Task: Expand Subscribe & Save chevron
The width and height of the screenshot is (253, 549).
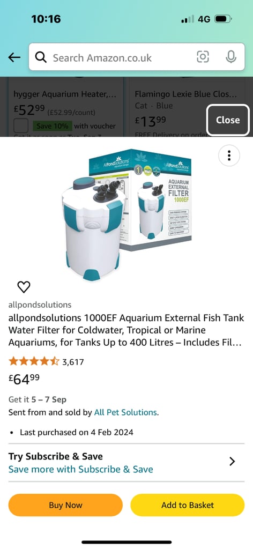Action: pyautogui.click(x=232, y=462)
